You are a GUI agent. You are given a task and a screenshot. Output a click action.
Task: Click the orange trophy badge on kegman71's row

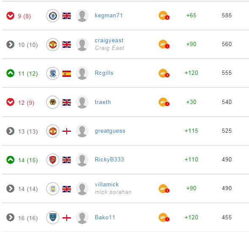click(x=164, y=16)
